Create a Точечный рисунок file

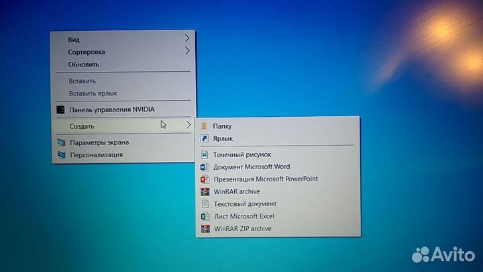(x=278, y=154)
